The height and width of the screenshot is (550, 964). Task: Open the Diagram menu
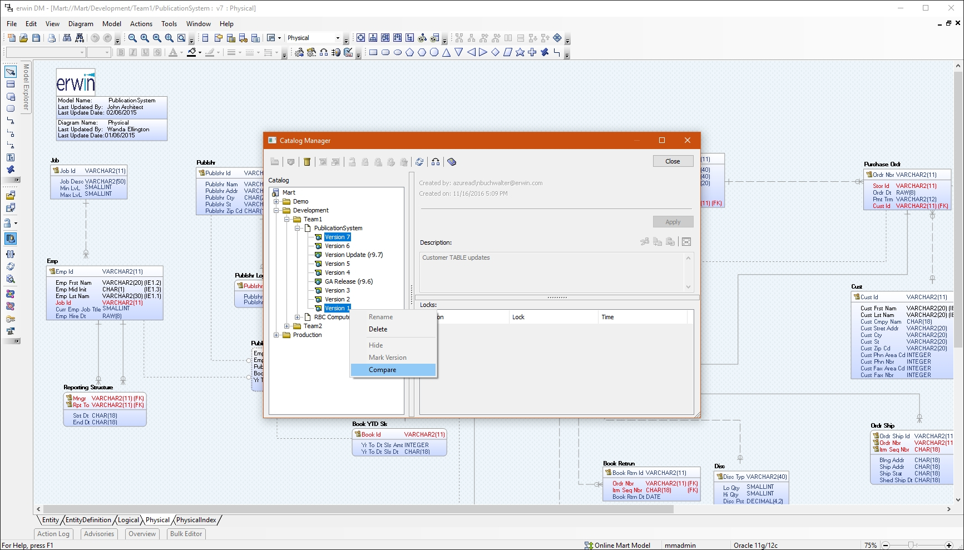coord(81,24)
